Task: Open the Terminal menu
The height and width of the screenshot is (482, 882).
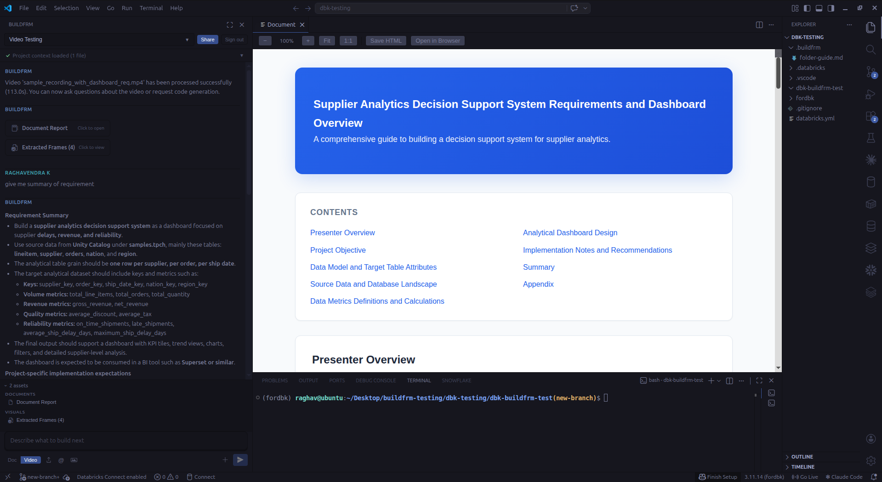Action: 151,8
